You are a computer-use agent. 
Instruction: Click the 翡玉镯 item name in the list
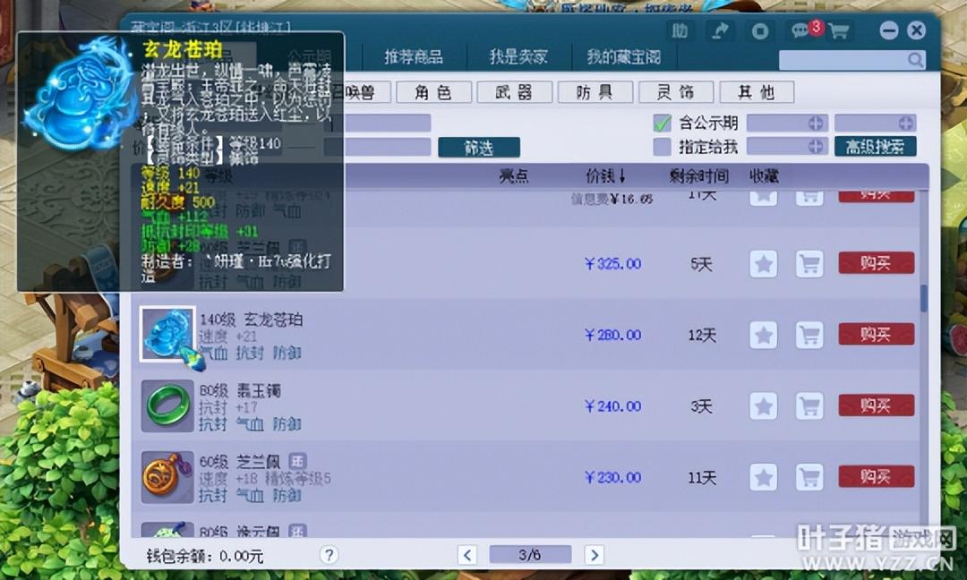(x=259, y=391)
